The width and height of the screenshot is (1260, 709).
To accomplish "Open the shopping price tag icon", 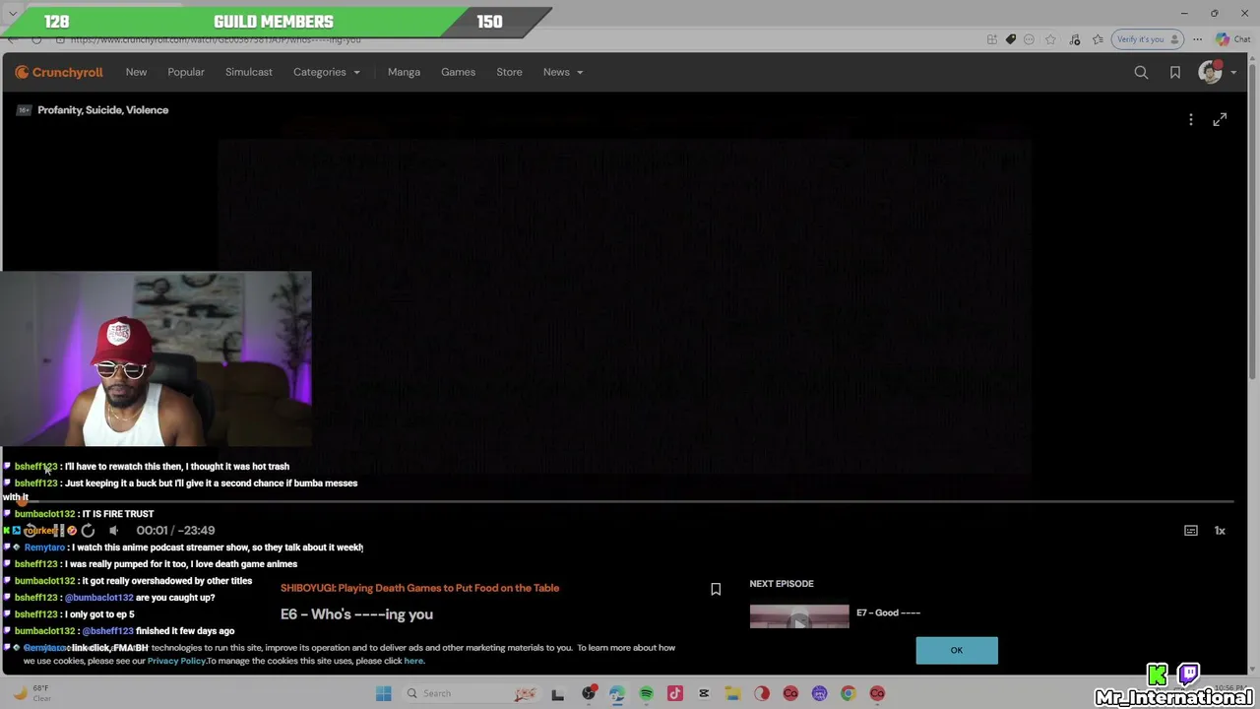I will pos(1010,39).
